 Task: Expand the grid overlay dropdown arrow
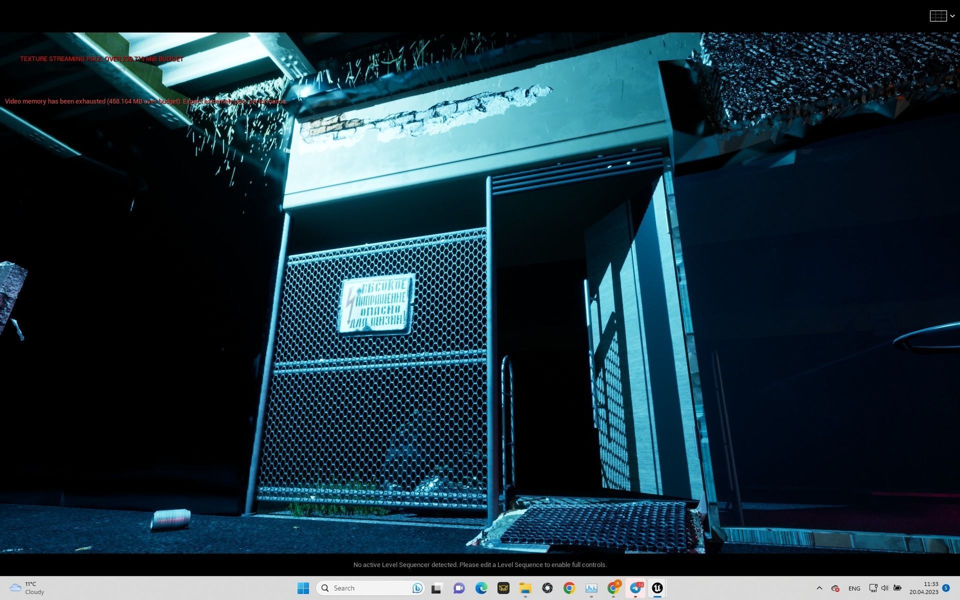952,16
